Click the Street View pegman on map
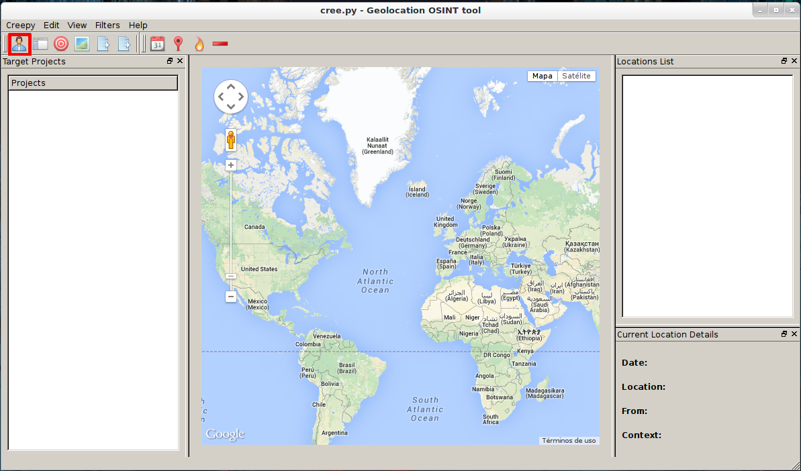Image resolution: width=801 pixels, height=471 pixels. click(x=231, y=140)
